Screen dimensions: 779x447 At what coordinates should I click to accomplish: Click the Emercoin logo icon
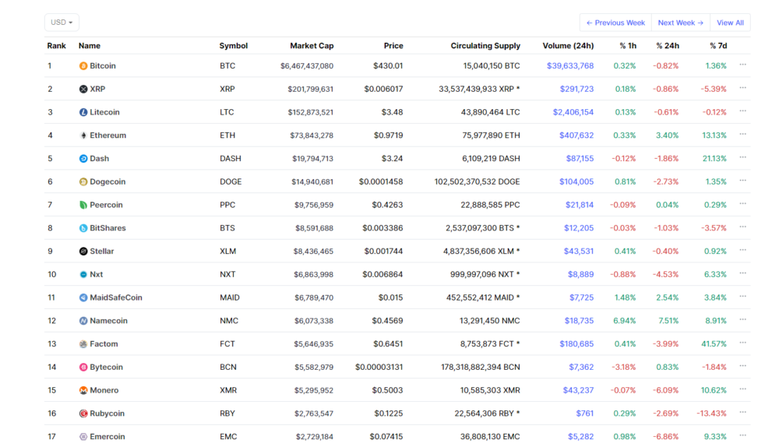(83, 437)
